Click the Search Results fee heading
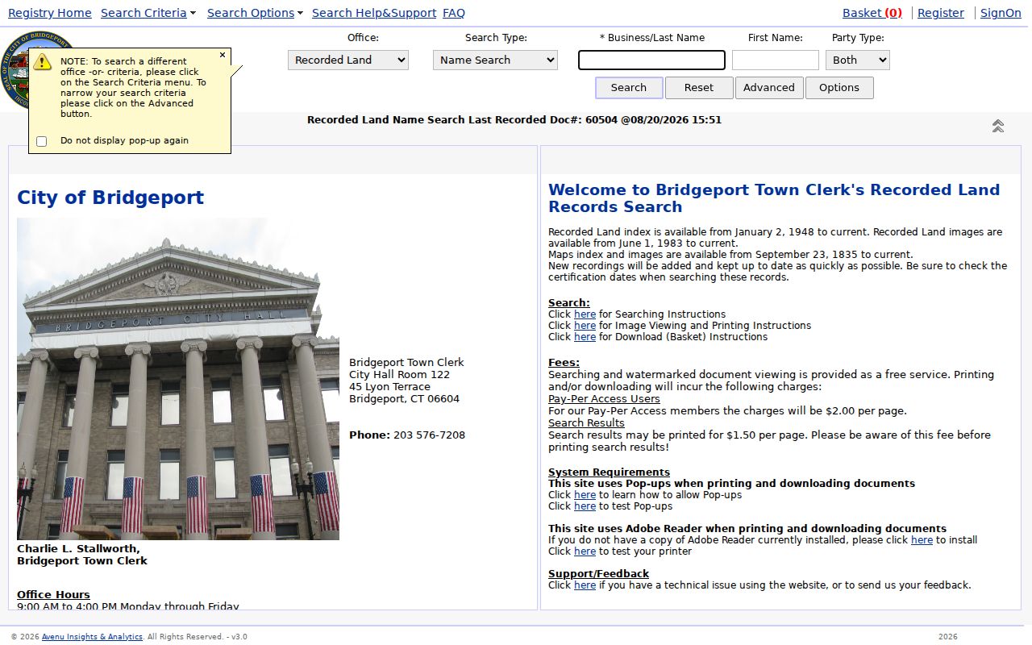This screenshot has width=1032, height=645. point(586,423)
